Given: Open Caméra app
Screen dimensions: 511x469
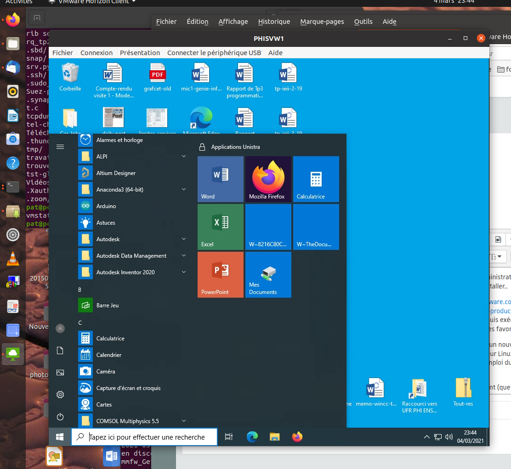Looking at the screenshot, I should point(134,372).
